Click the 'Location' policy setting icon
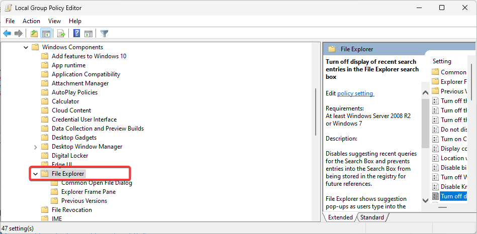 [x=435, y=158]
